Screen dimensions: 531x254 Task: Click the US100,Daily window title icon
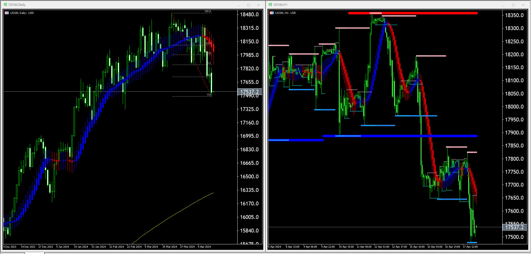click(5, 5)
